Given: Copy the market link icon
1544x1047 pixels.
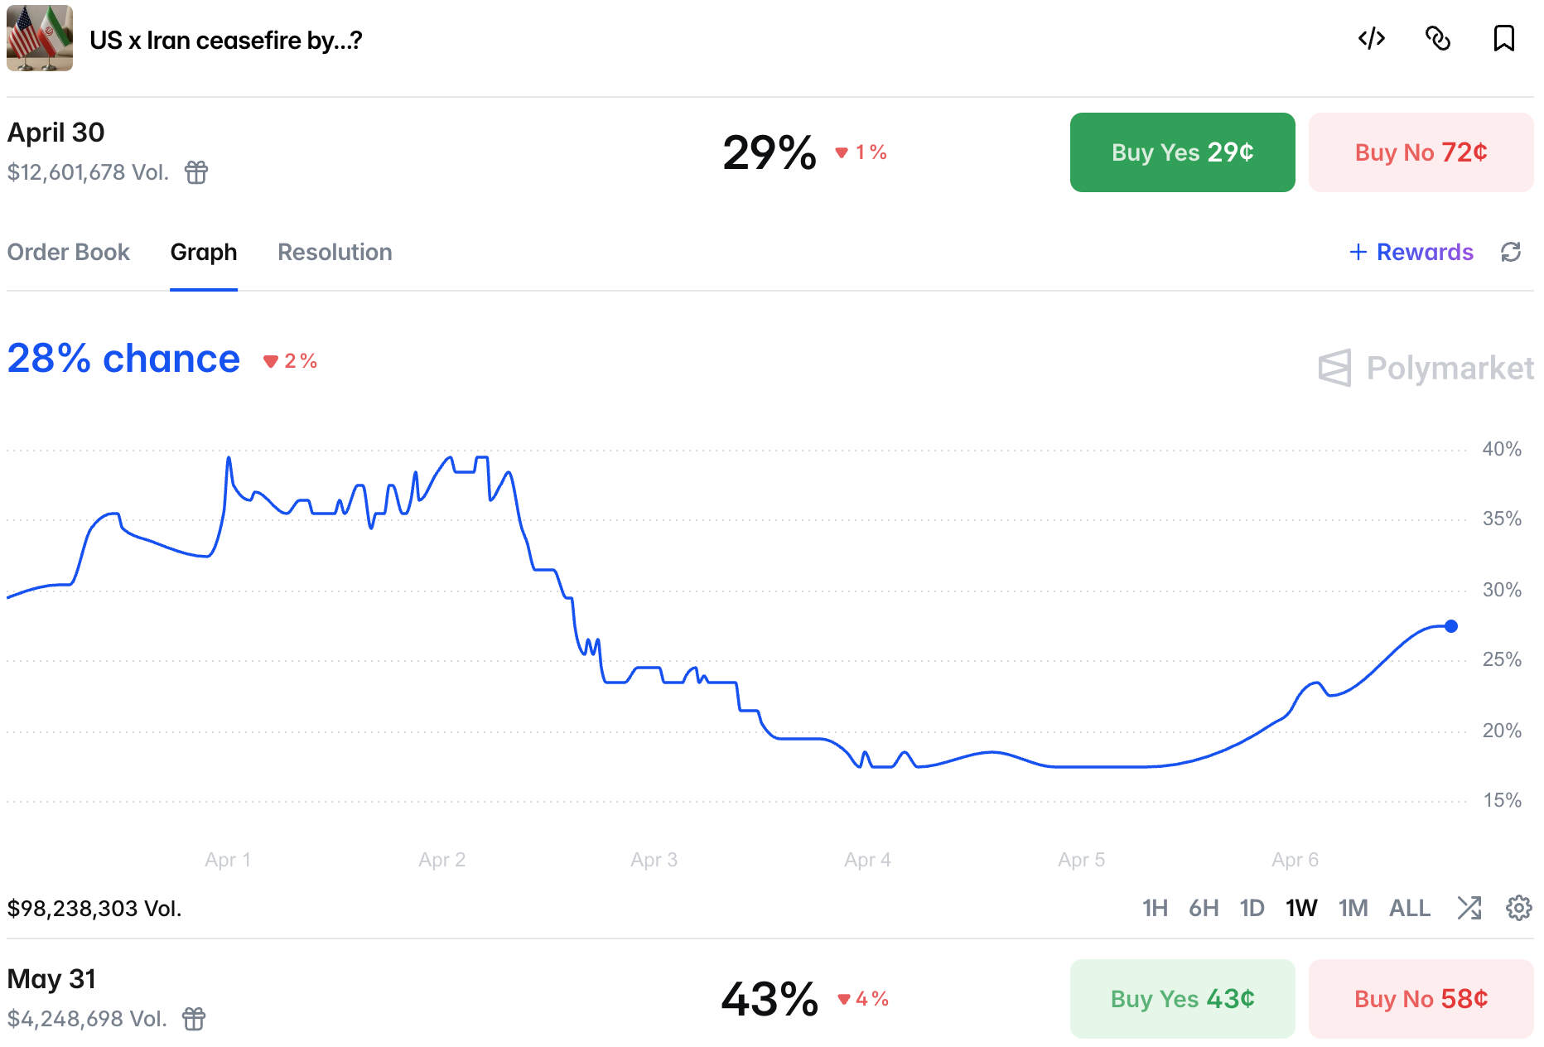Looking at the screenshot, I should point(1438,38).
